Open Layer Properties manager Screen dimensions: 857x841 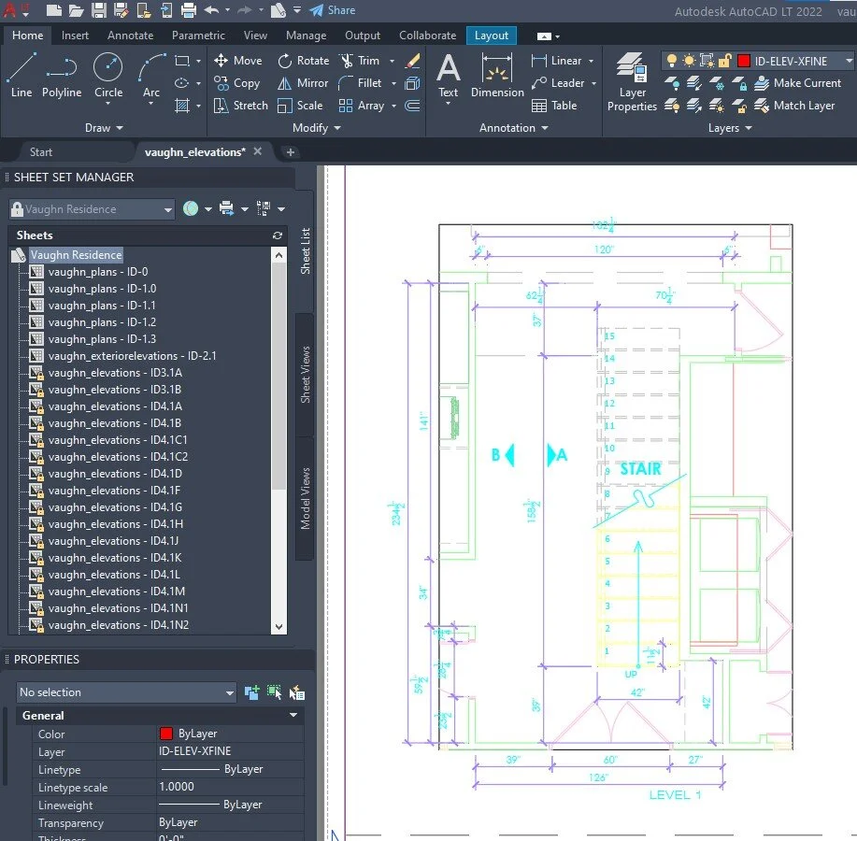point(633,82)
